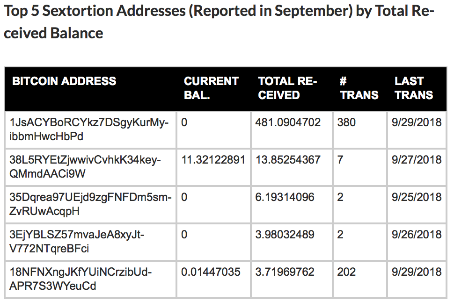Click the LAST TRANS column header
The width and height of the screenshot is (454, 301).
point(414,88)
